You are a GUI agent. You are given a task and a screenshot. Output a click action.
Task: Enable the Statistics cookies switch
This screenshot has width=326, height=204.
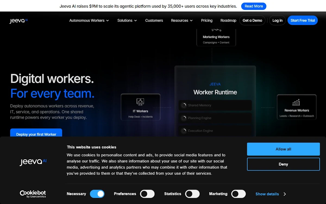point(192,194)
